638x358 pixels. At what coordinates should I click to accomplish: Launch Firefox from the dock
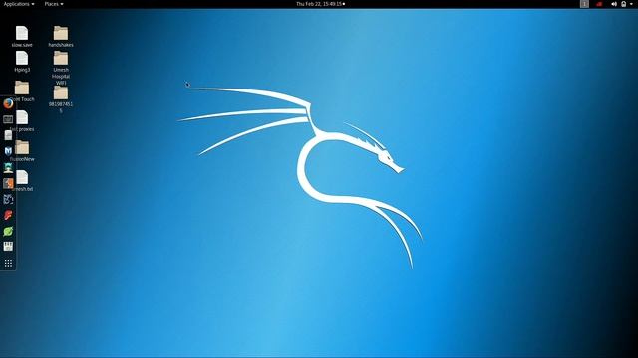[x=8, y=103]
